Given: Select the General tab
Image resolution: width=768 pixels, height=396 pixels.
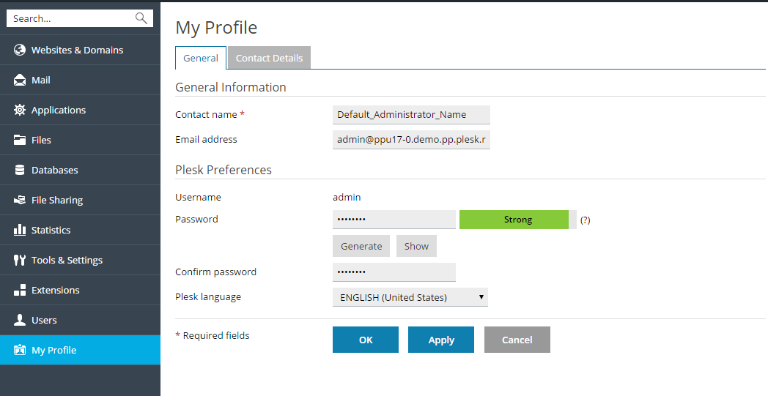Looking at the screenshot, I should tap(201, 59).
